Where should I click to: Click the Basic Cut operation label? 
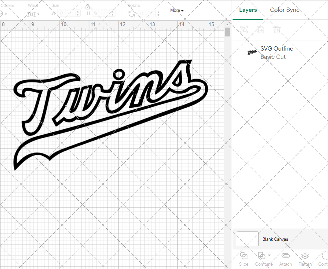coord(273,57)
